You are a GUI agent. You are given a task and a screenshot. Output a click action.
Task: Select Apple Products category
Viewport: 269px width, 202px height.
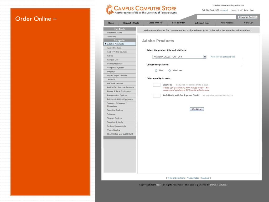[120, 48]
